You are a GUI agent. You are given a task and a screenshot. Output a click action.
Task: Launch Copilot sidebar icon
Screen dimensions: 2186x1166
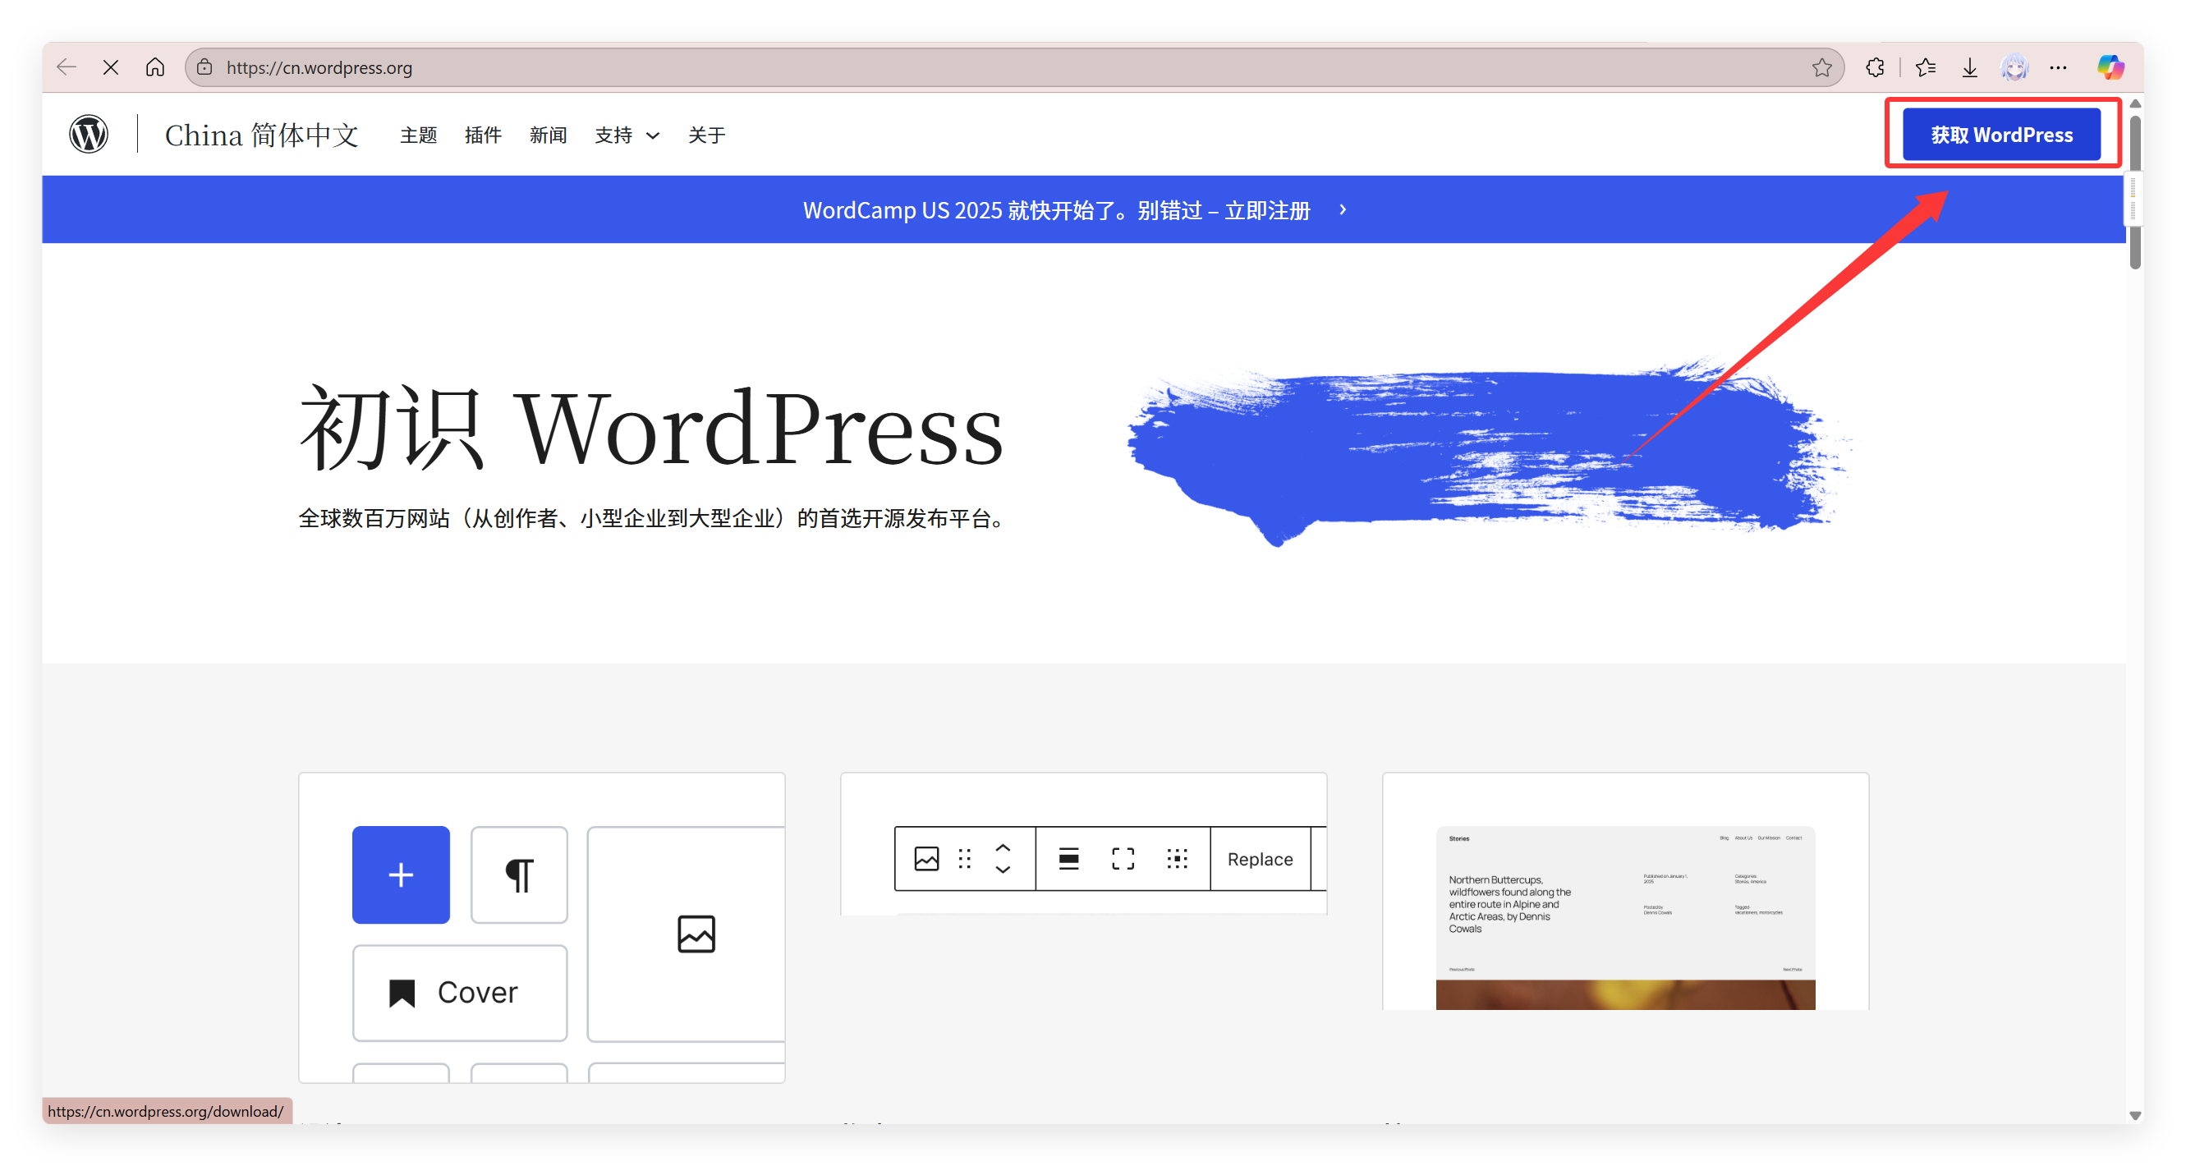pos(2110,67)
